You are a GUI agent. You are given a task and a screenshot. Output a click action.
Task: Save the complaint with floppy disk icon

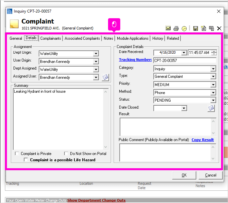pyautogui.click(x=196, y=28)
